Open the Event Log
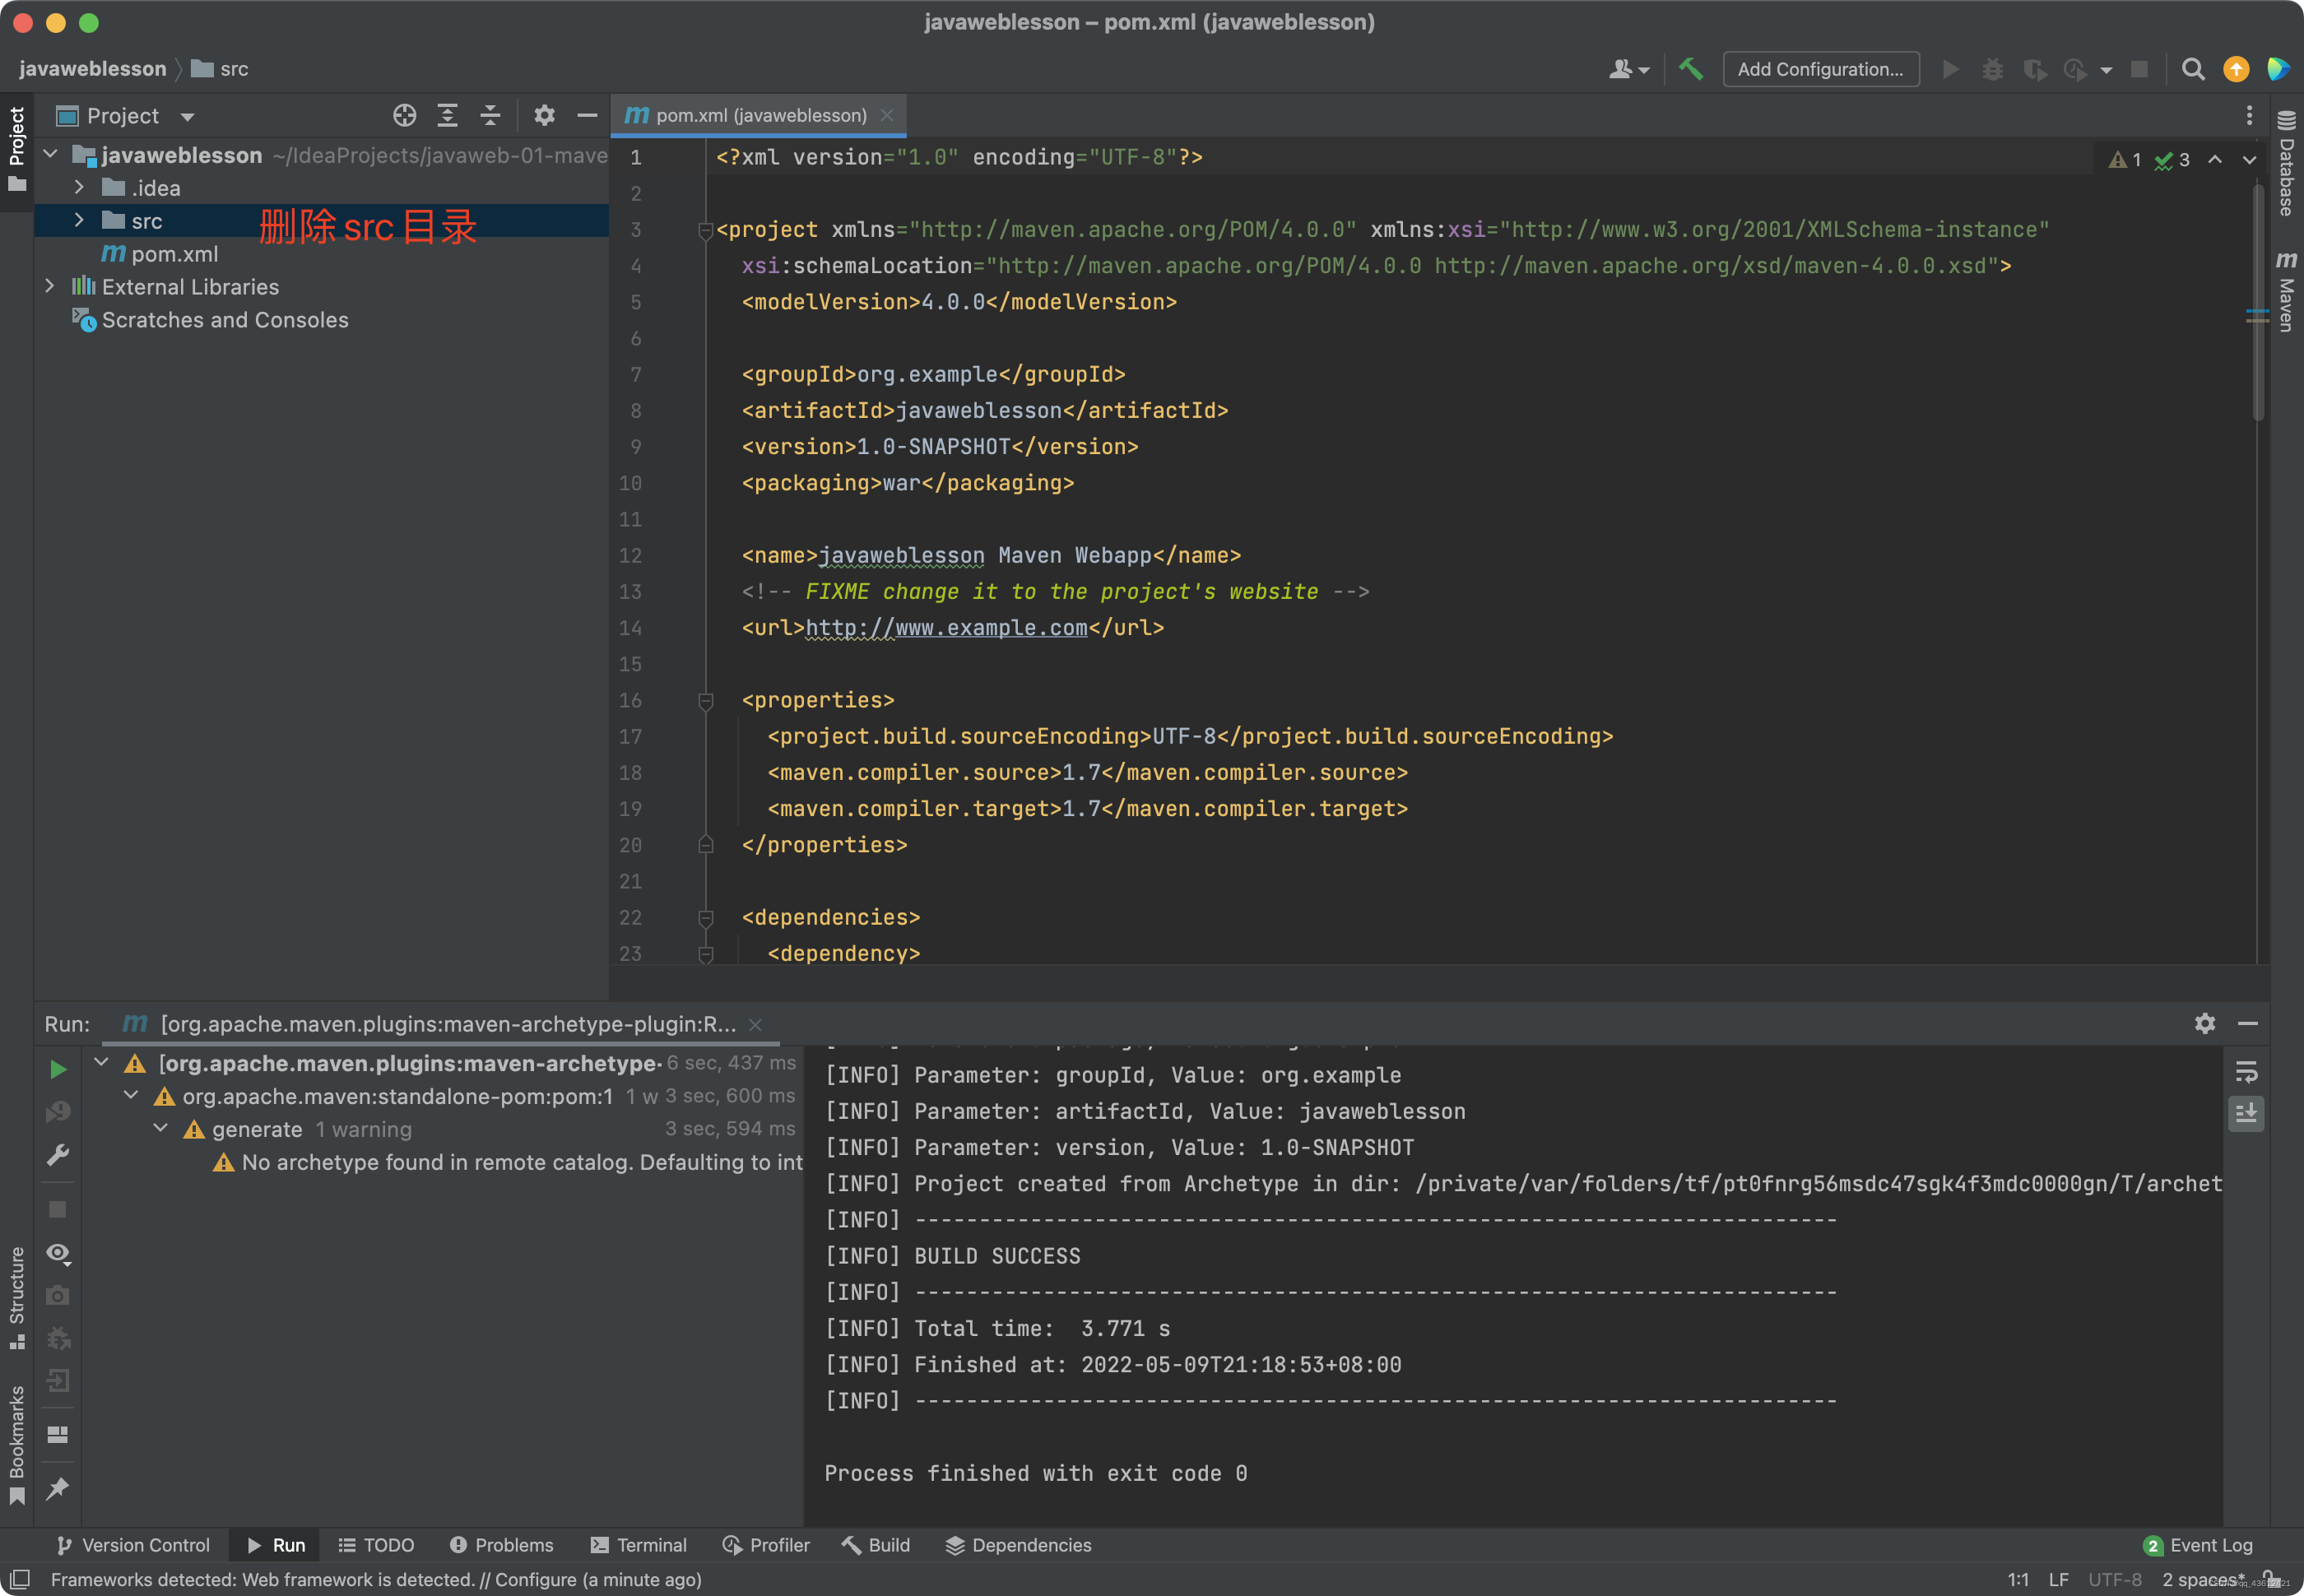 pyautogui.click(x=2198, y=1545)
